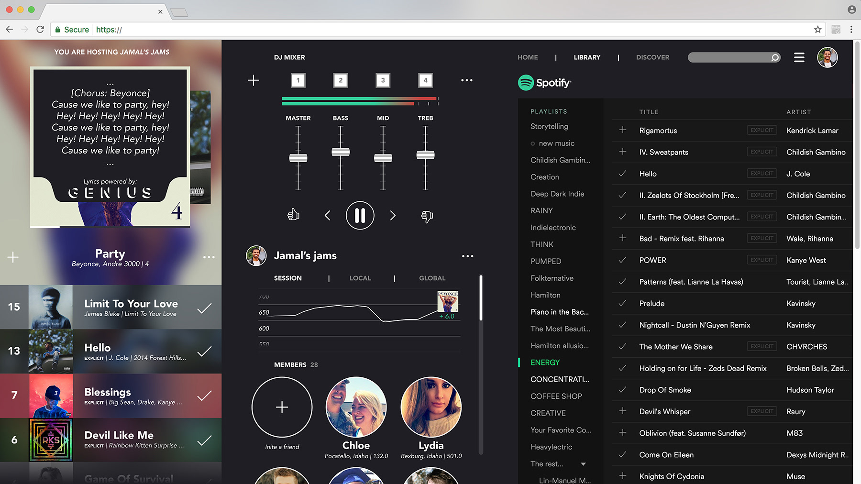Toggle checkmark for Devil Like Me
Screen dimensions: 861x484
tap(204, 440)
